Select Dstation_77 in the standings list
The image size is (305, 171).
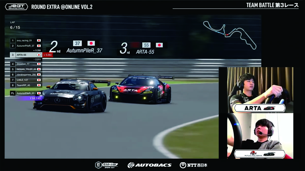click(23, 64)
